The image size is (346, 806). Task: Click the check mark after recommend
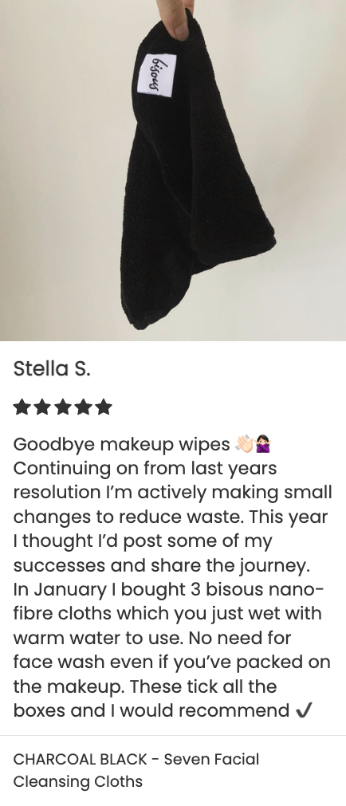pyautogui.click(x=304, y=711)
